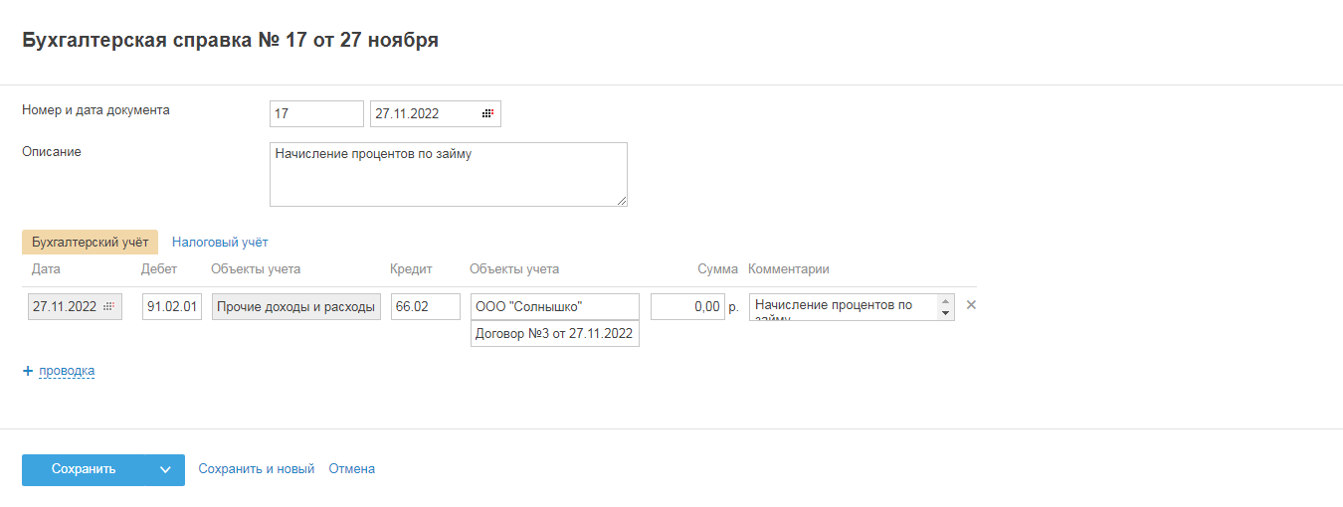Expand the Сохранить button dropdown arrow

[165, 470]
